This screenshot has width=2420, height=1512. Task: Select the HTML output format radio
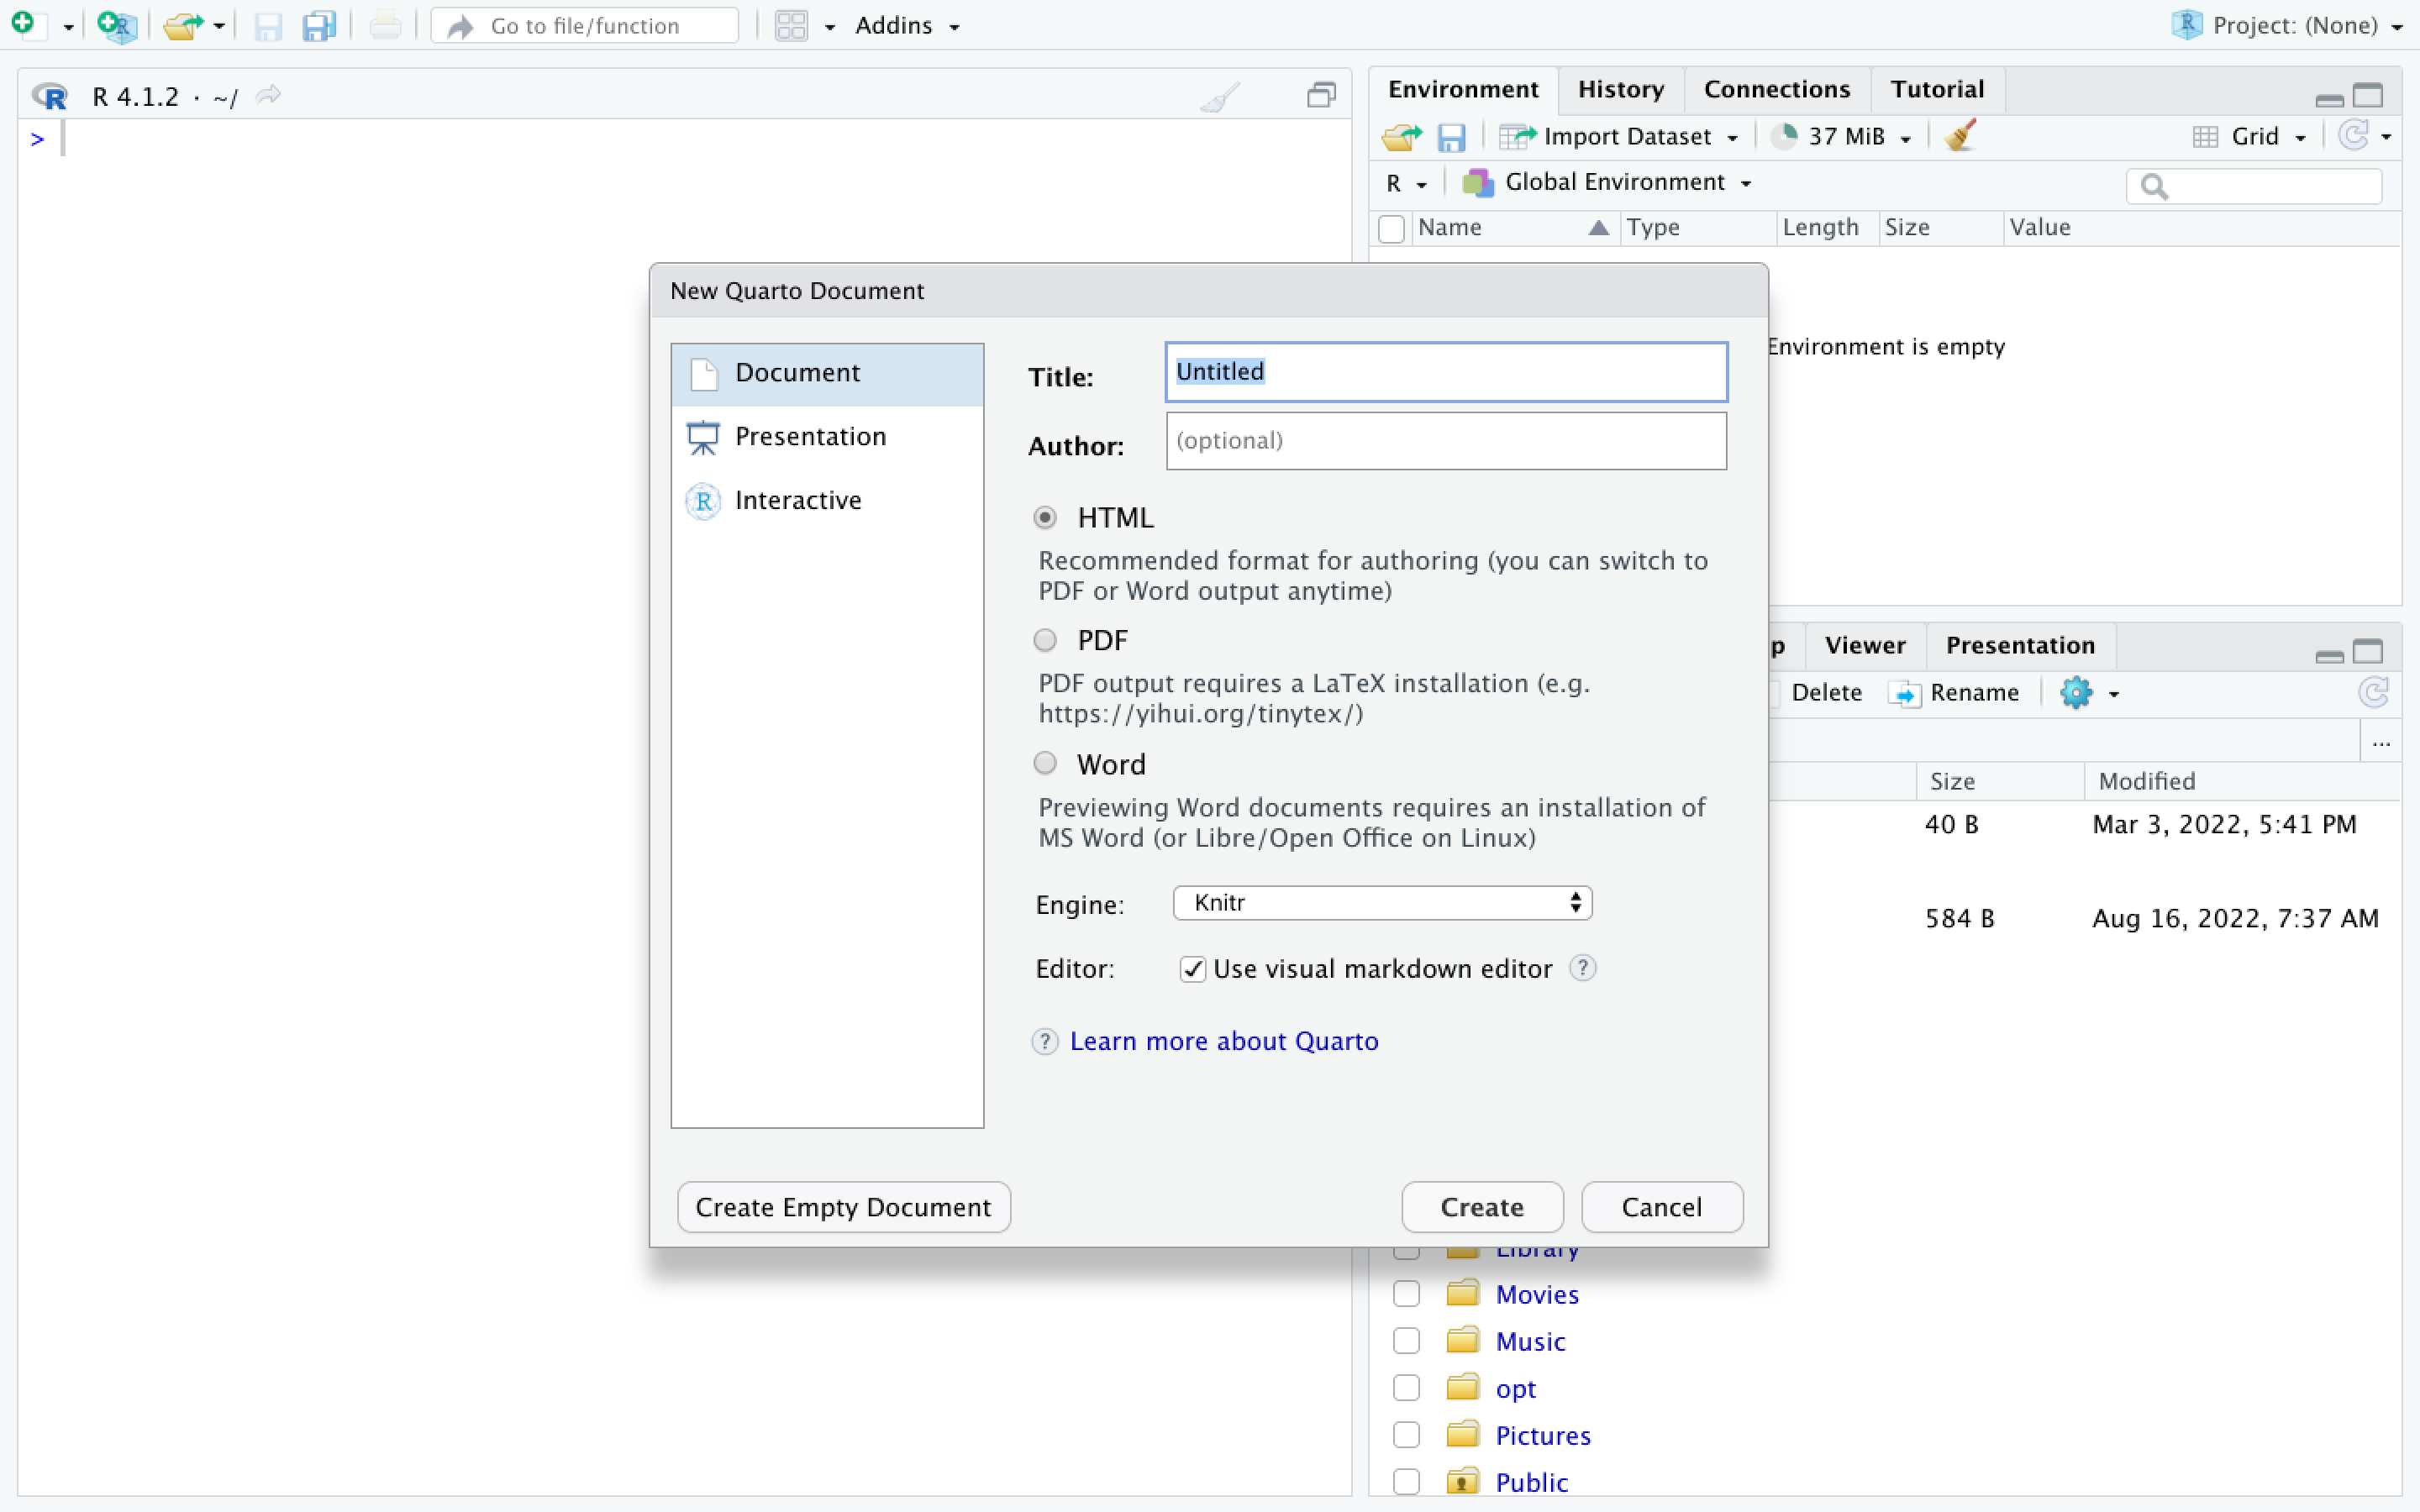(x=1045, y=517)
